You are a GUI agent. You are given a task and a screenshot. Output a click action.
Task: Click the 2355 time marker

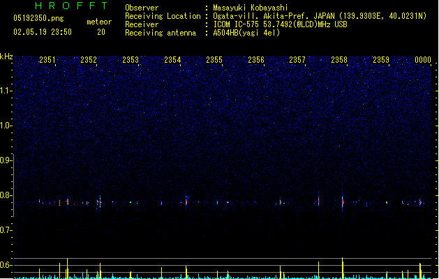[214, 60]
